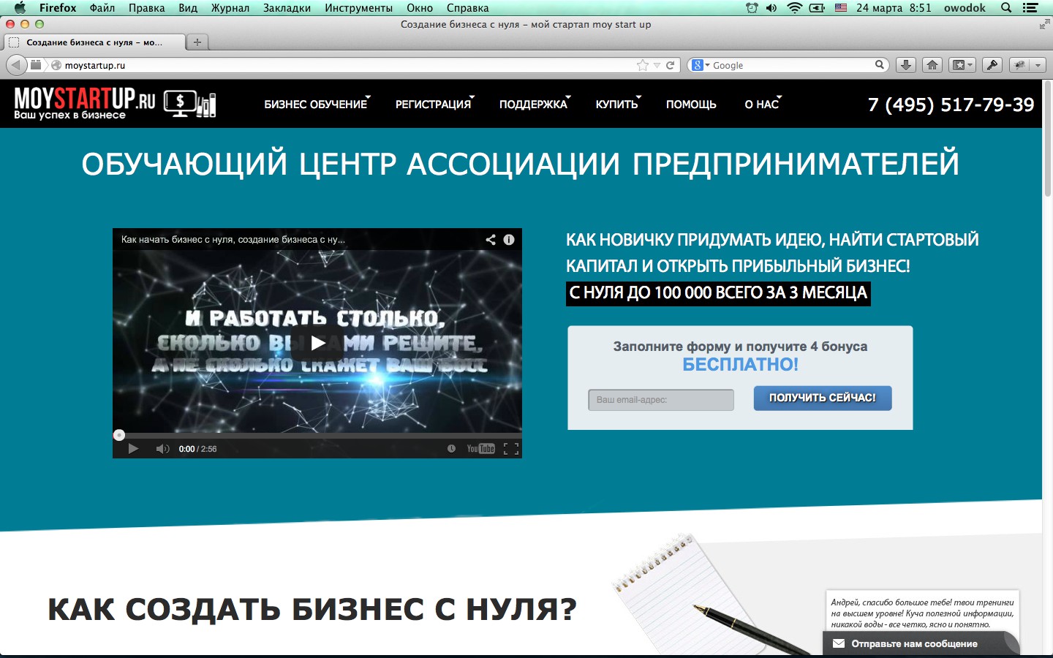The height and width of the screenshot is (658, 1053).
Task: Click the dropper tool toolbar button
Action: [x=992, y=65]
